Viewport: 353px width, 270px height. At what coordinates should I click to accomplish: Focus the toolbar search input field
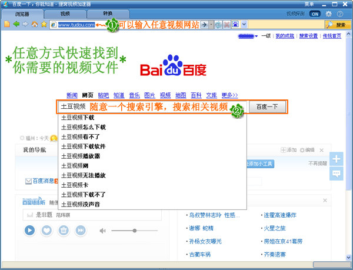286,25
